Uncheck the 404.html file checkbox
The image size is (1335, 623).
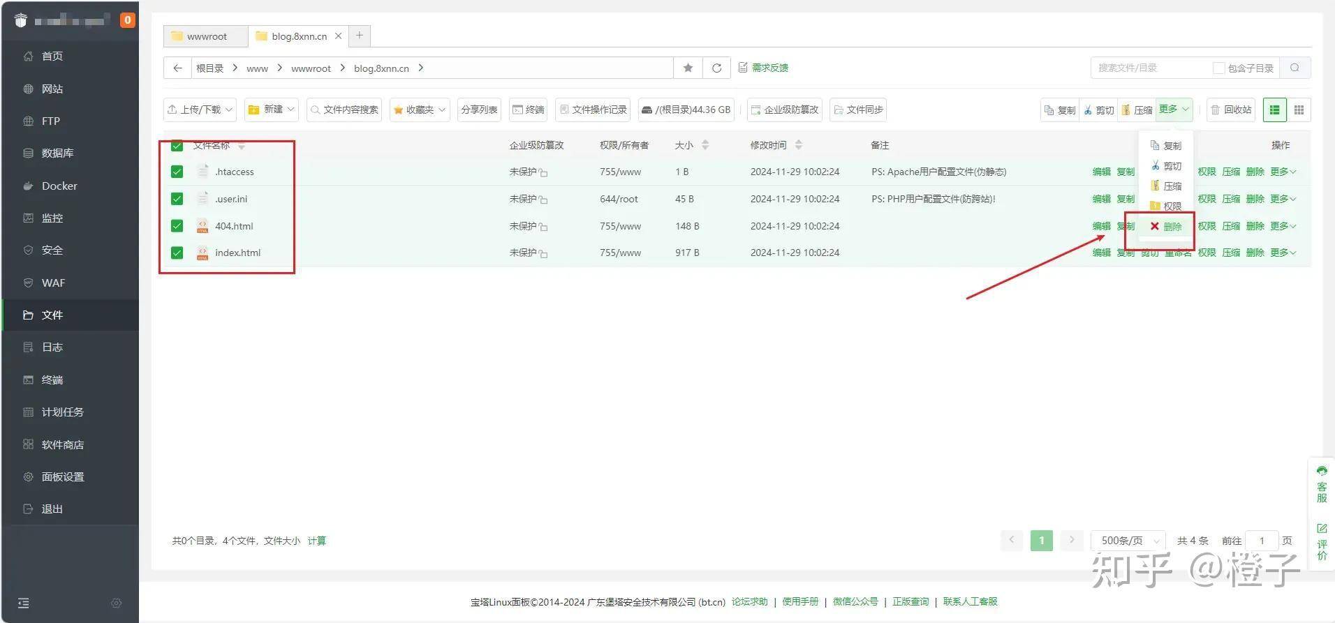pos(177,226)
